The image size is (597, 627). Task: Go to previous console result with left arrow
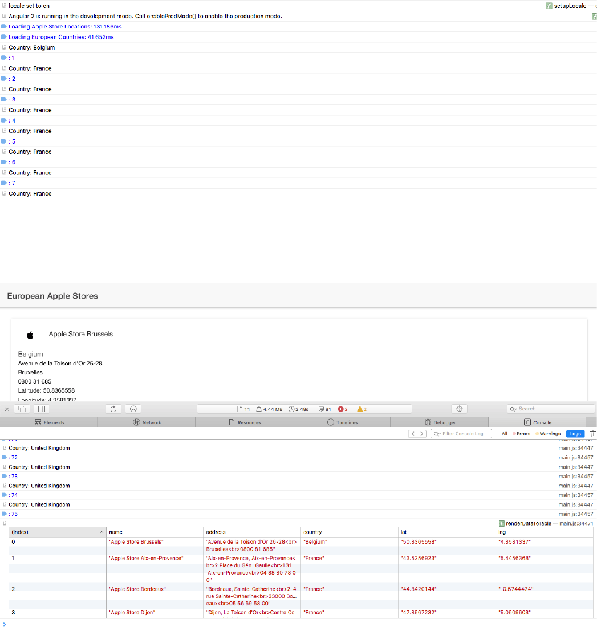[413, 434]
